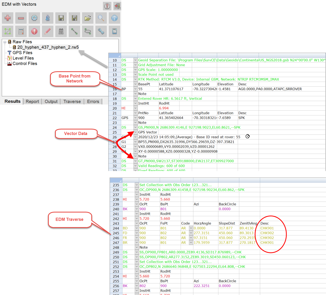Switch to the Traverse tab
326x295 pixels.
tap(72, 102)
